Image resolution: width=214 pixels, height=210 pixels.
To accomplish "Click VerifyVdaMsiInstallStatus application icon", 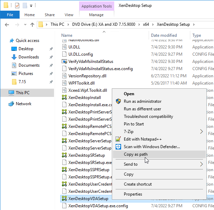I will [64, 62].
